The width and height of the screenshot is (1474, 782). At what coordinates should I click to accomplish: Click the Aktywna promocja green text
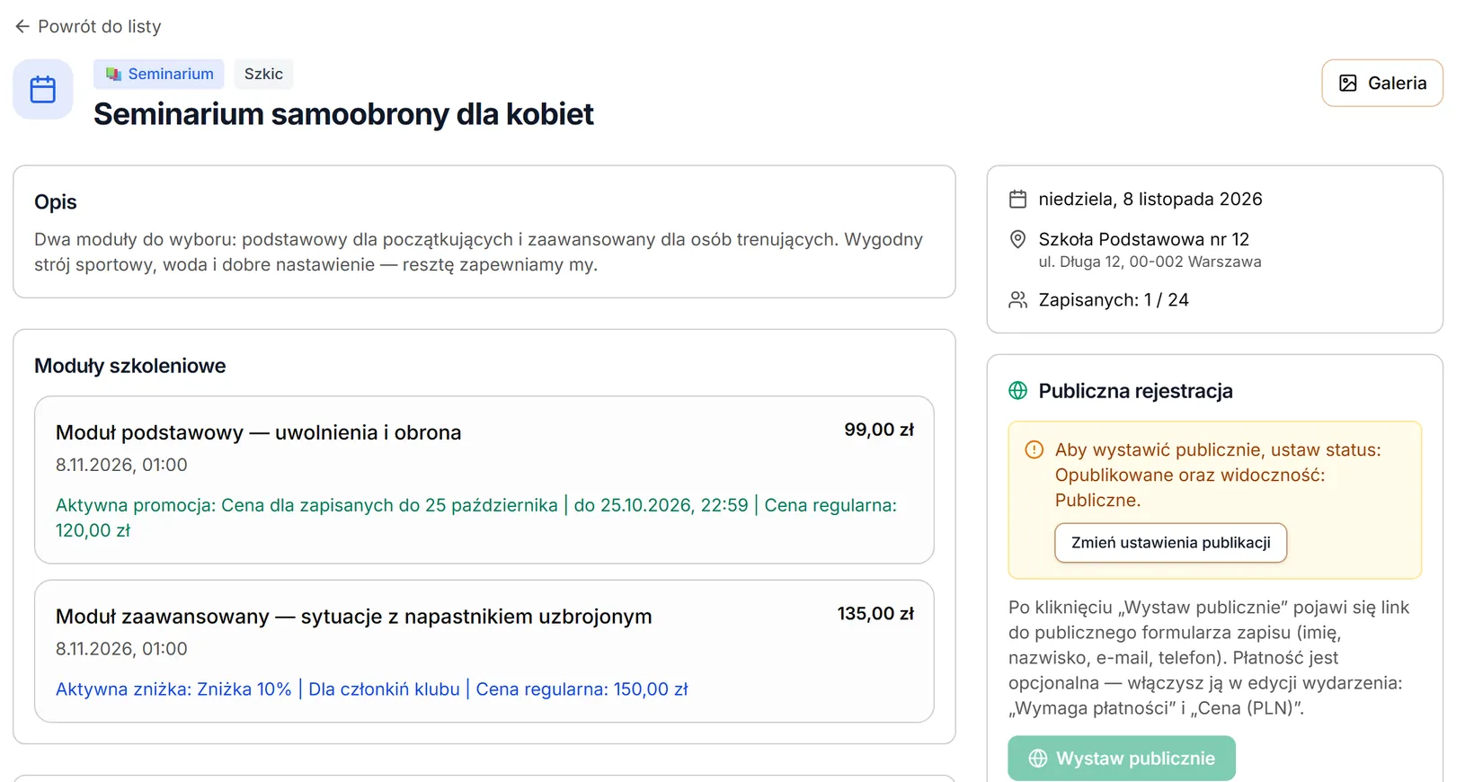(476, 518)
